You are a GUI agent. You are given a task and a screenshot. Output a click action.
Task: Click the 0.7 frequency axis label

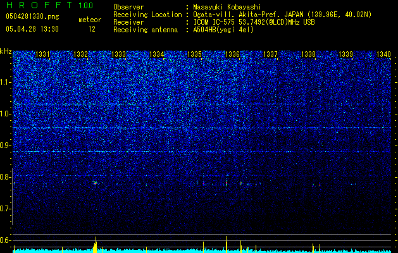coord(6,209)
